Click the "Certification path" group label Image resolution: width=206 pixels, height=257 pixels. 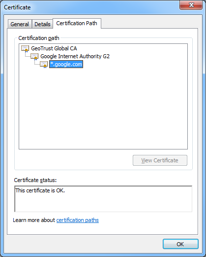click(39, 38)
